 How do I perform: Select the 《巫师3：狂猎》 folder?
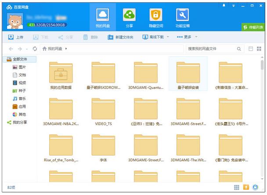146,112
